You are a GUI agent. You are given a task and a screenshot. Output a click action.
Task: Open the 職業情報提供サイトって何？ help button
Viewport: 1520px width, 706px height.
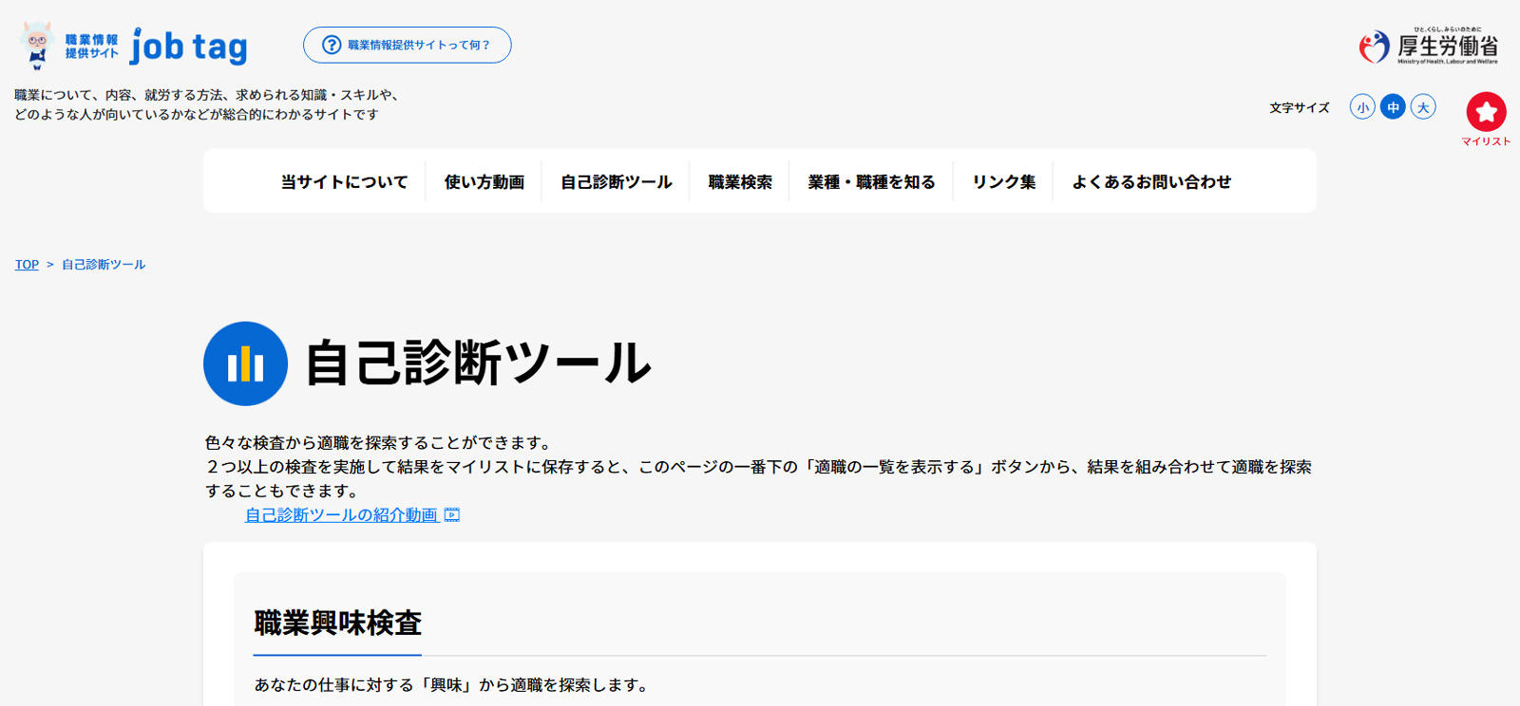click(407, 46)
